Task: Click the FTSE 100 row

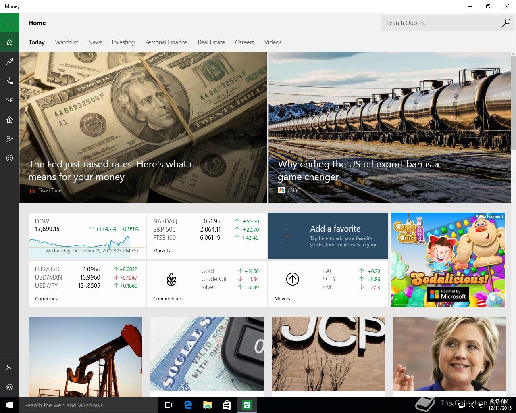Action: point(206,238)
